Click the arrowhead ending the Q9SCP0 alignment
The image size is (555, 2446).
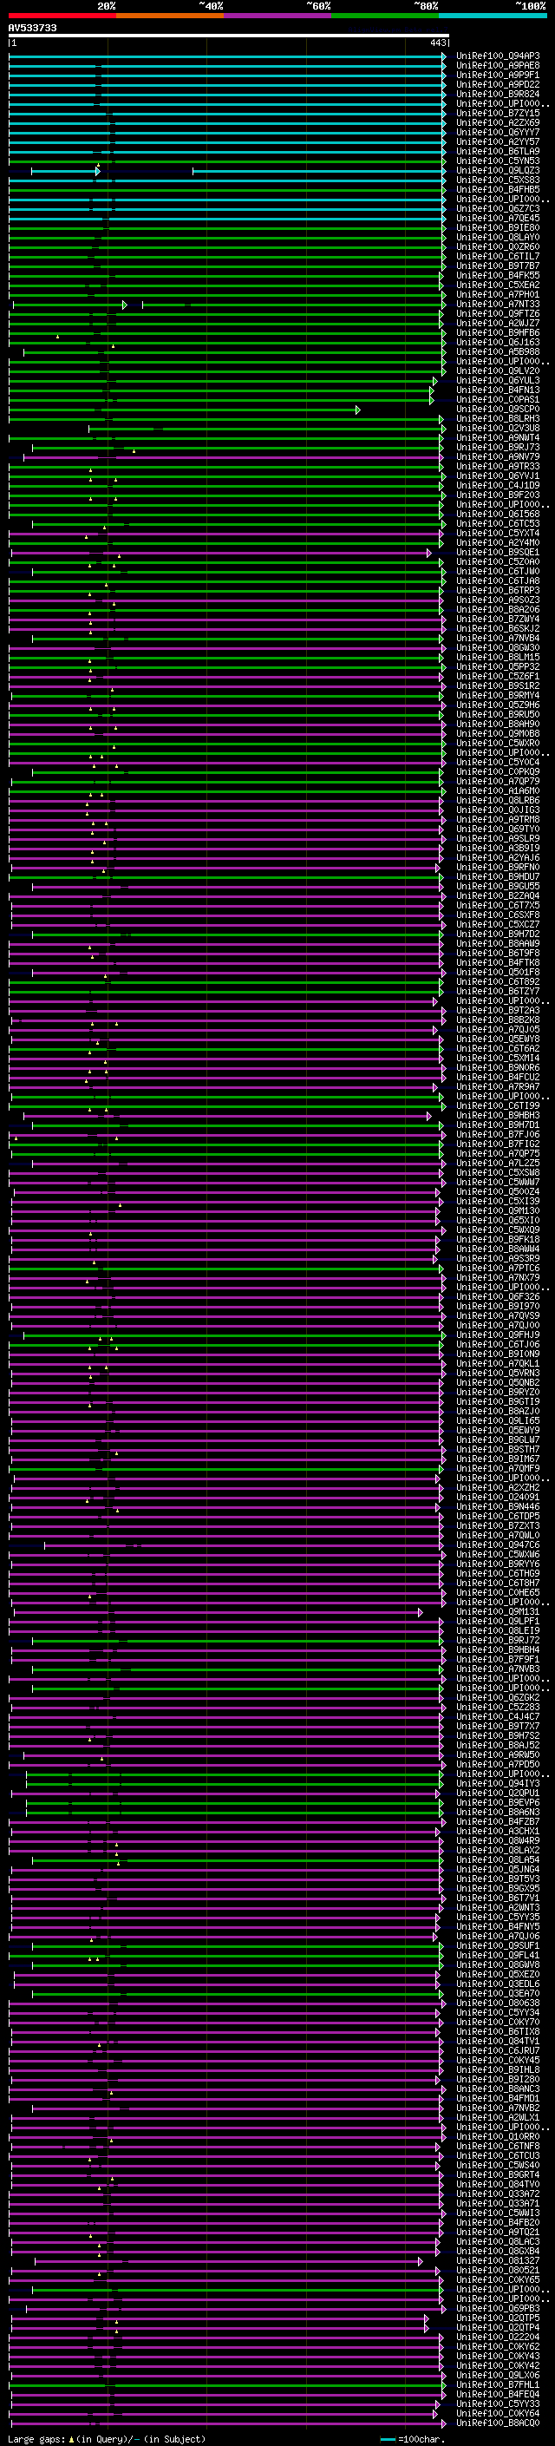357,410
